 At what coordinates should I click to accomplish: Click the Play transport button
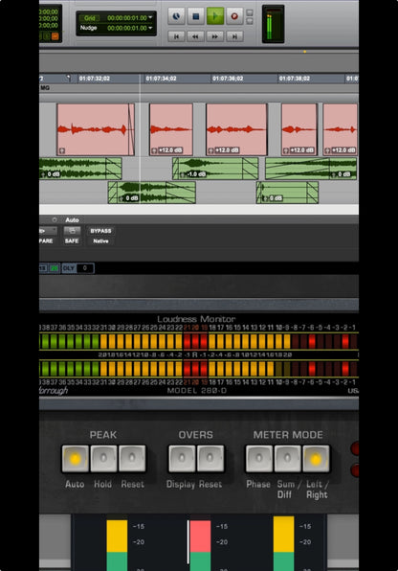point(215,16)
